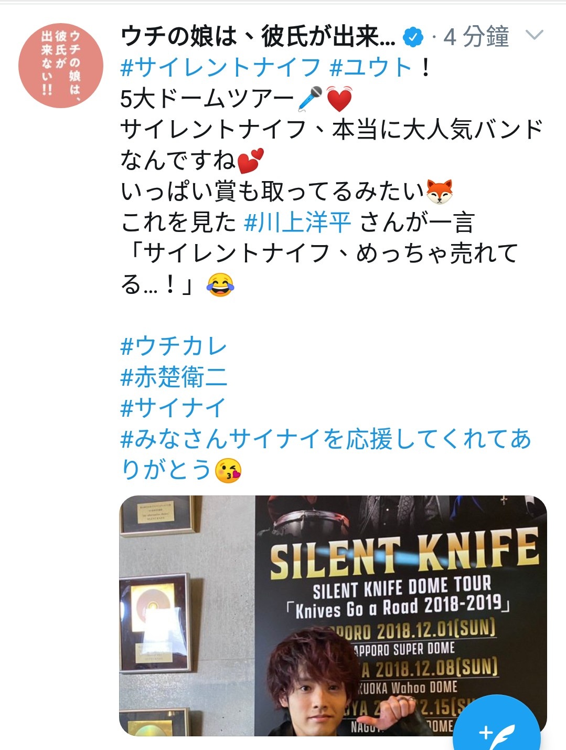Open the tweet options chevron menu

534,35
